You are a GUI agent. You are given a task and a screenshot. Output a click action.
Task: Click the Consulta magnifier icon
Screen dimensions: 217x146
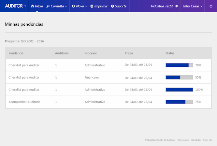coord(48,6)
